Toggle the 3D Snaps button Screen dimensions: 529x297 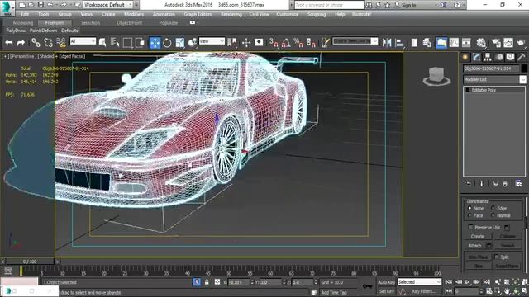pyautogui.click(x=274, y=42)
